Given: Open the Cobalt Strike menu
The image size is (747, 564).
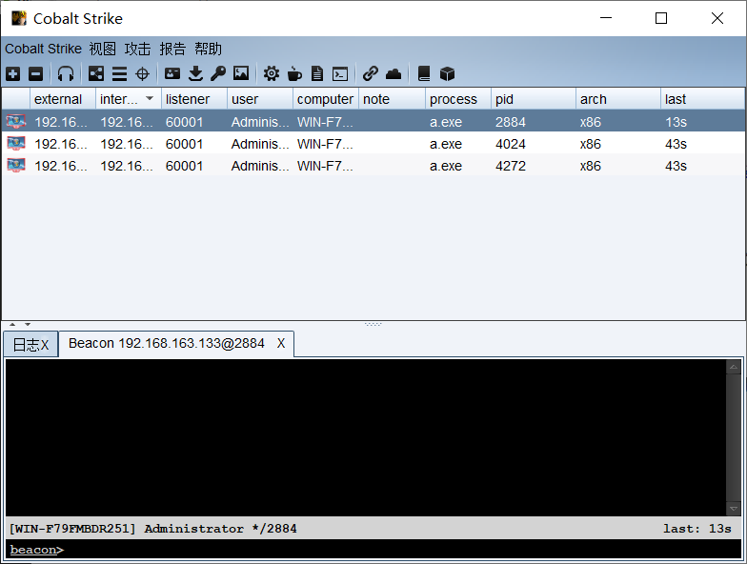Looking at the screenshot, I should [44, 49].
